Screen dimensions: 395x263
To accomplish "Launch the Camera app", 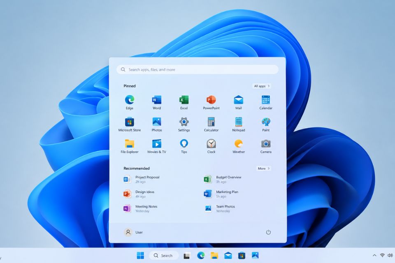I will [x=266, y=146].
